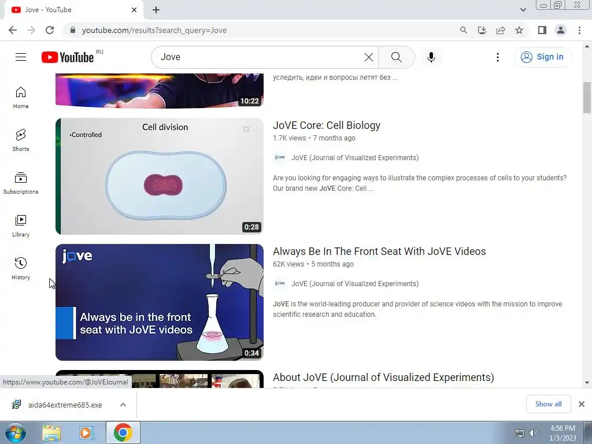Open a new tab with plus button
The width and height of the screenshot is (592, 444).
[x=156, y=10]
